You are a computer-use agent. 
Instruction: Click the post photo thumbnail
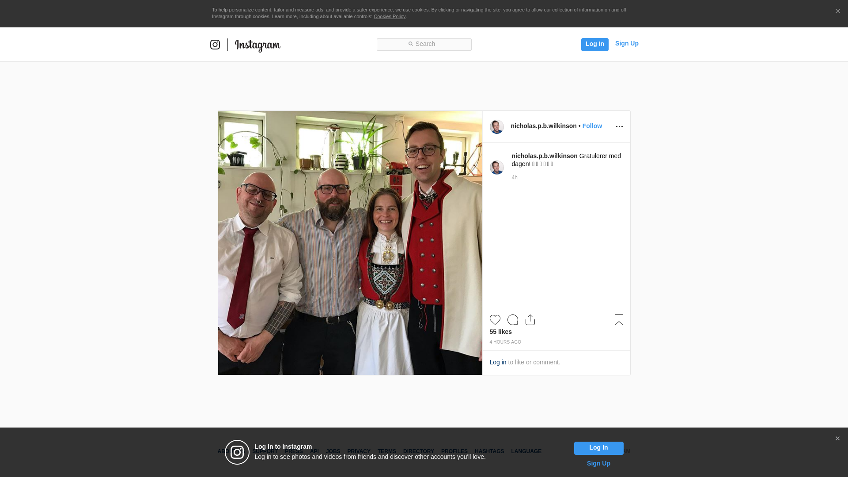click(350, 243)
